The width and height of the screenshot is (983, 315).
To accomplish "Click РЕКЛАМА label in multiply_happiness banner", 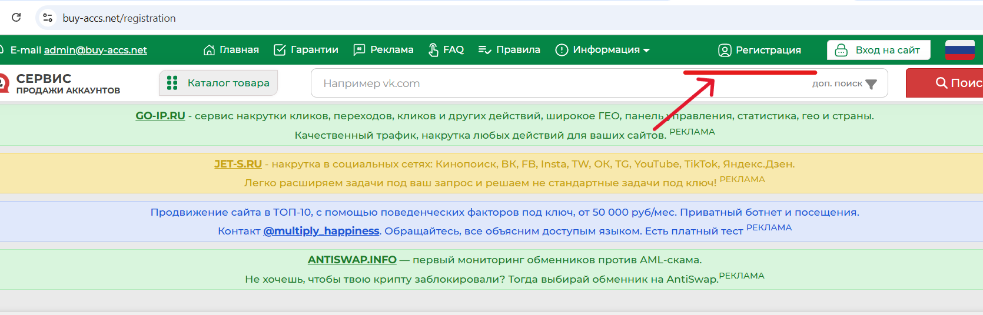I will click(769, 227).
